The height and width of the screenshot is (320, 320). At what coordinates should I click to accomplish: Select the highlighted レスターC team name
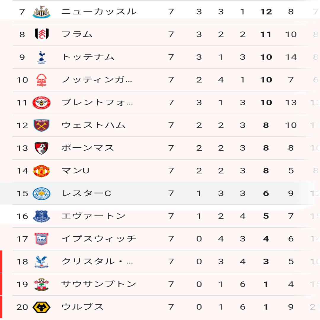[x=86, y=194]
